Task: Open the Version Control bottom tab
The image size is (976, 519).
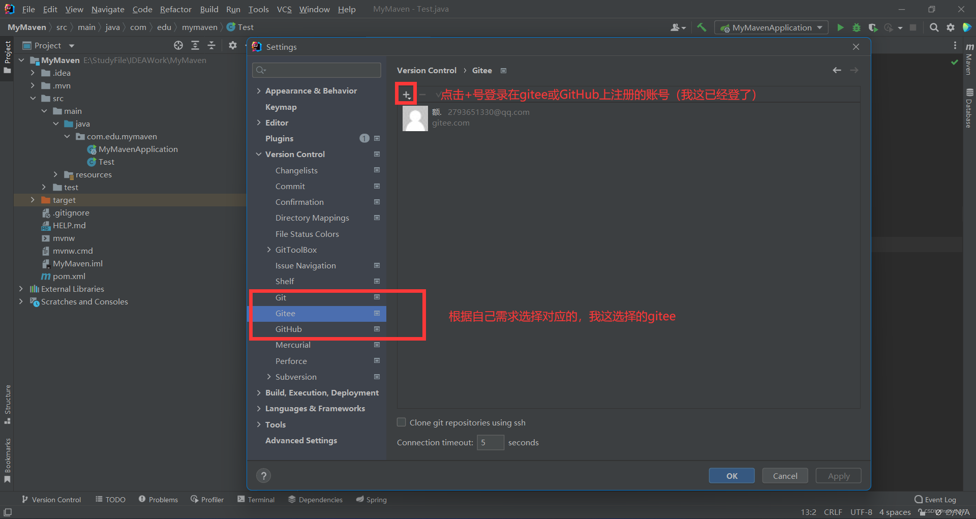Action: [x=51, y=500]
